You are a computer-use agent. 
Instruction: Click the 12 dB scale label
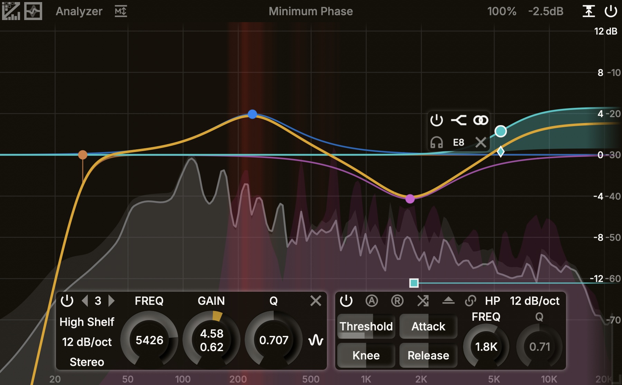pos(605,31)
